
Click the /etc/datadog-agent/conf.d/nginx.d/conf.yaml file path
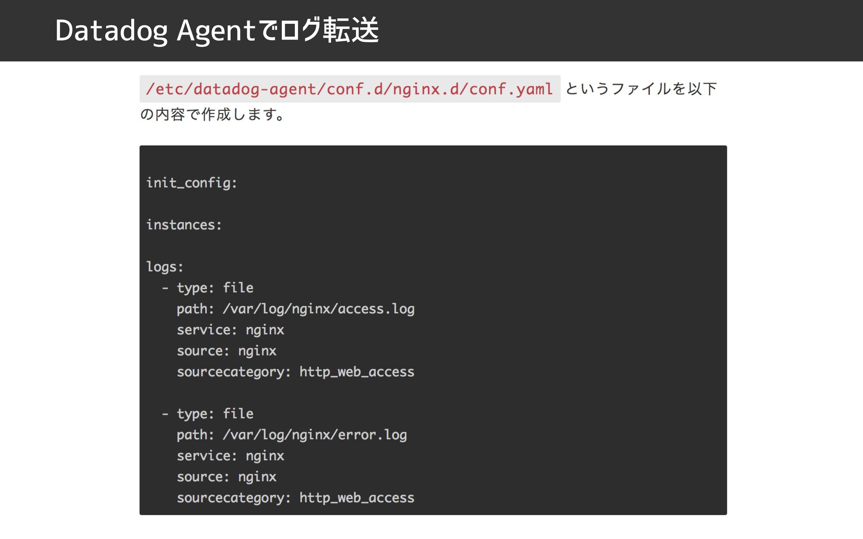click(350, 89)
